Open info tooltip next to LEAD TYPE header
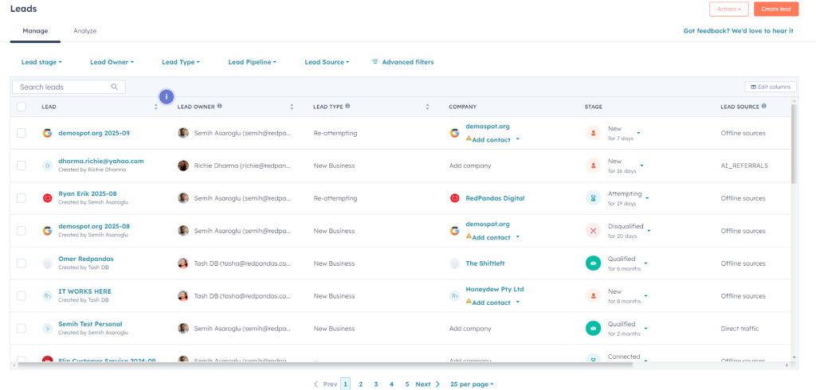The image size is (816, 390). tap(347, 106)
